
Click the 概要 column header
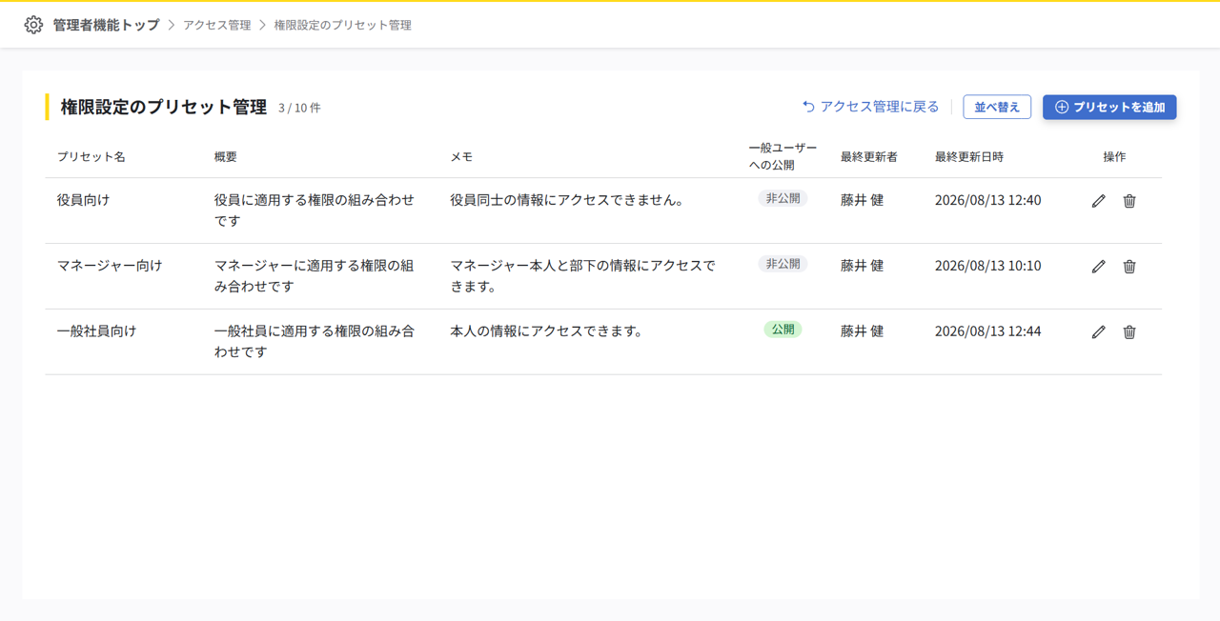(x=226, y=156)
